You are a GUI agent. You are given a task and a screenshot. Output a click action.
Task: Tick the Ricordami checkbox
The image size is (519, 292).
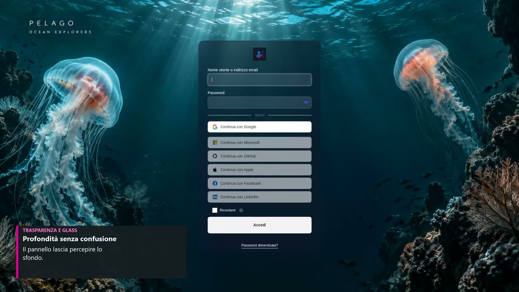[215, 210]
